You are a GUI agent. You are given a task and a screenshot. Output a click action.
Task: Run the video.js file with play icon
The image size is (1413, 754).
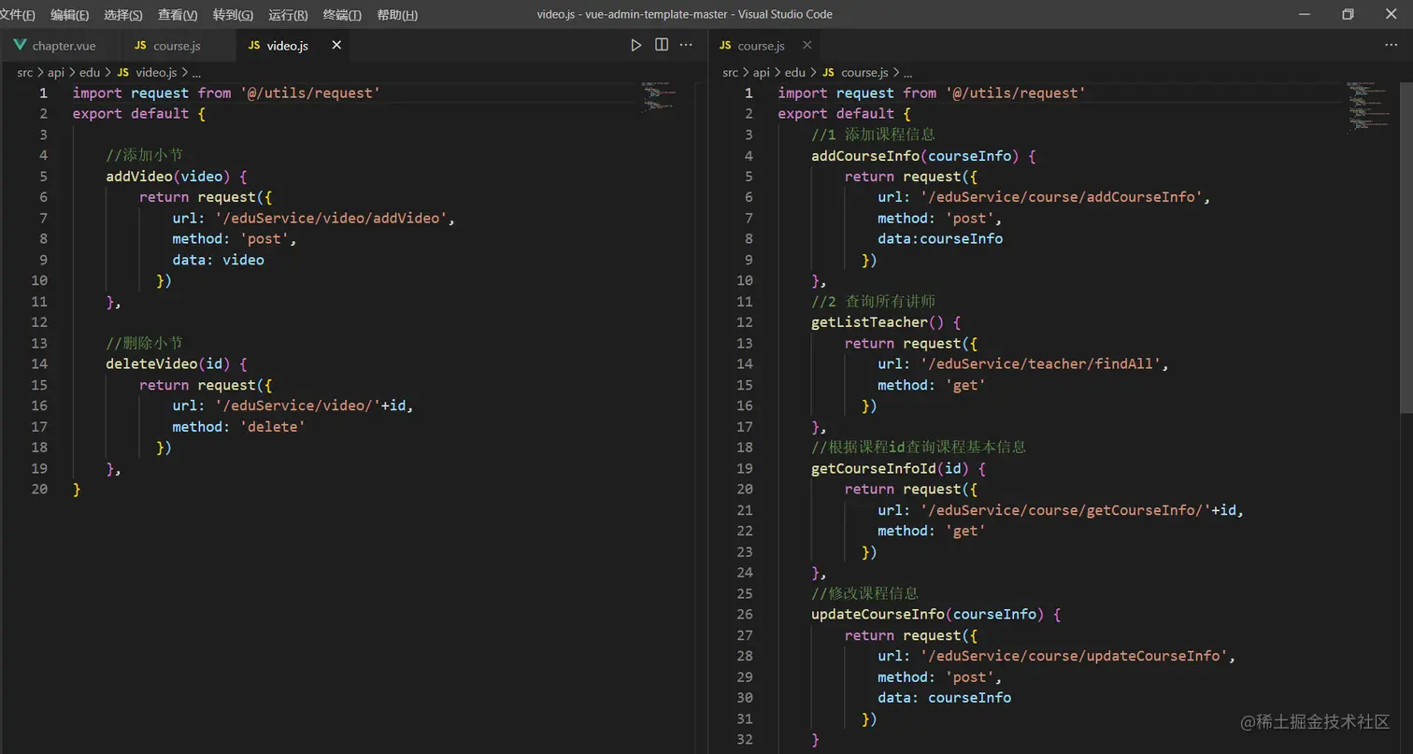pos(636,45)
